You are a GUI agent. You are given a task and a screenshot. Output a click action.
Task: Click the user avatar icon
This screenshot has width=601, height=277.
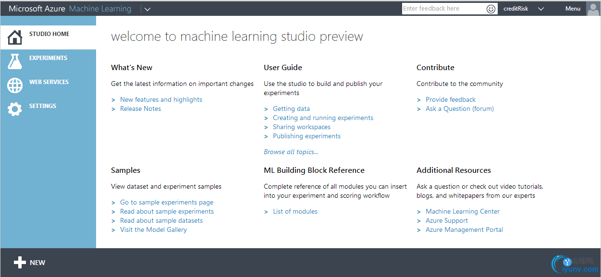tap(593, 9)
